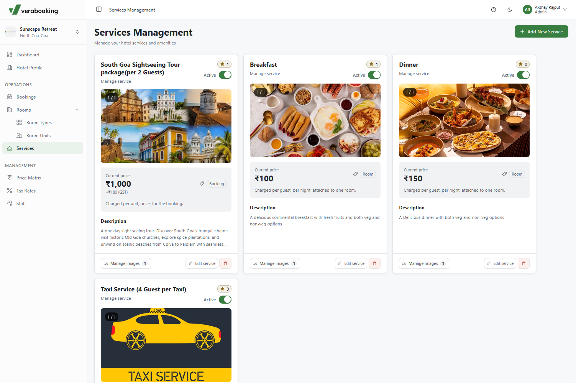Deactivate the Taxi Service toggle
Viewport: 576px width, 383px height.
[225, 300]
